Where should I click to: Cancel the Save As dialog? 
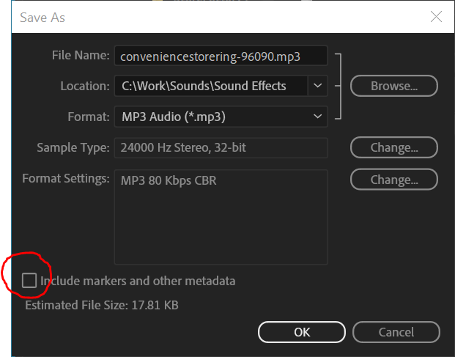tap(396, 332)
